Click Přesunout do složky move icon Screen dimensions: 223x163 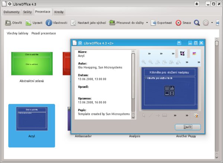point(112,23)
